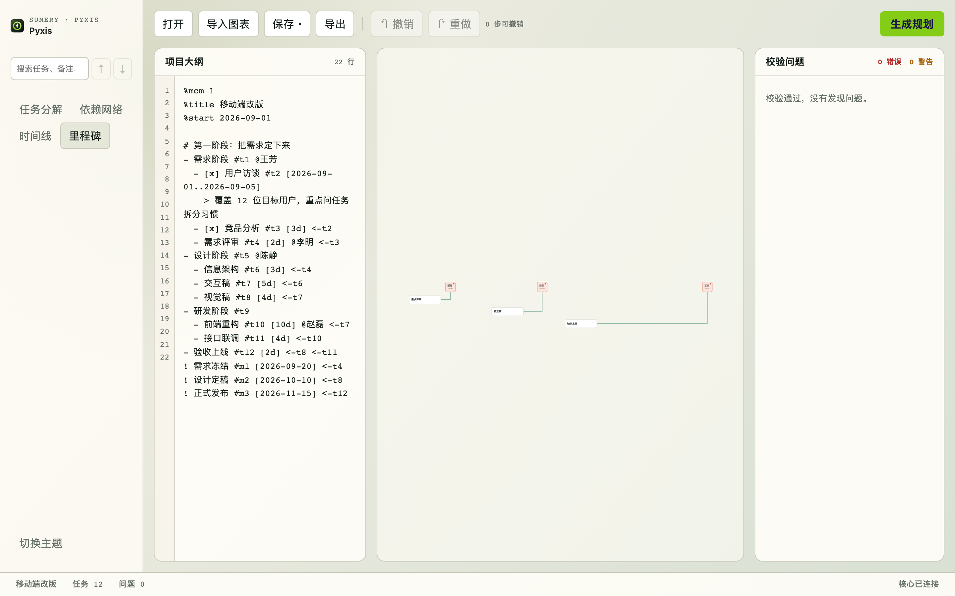Screen dimensions: 955x596
Task: Click the 移动端改版 project name in status bar
Action: (x=36, y=584)
